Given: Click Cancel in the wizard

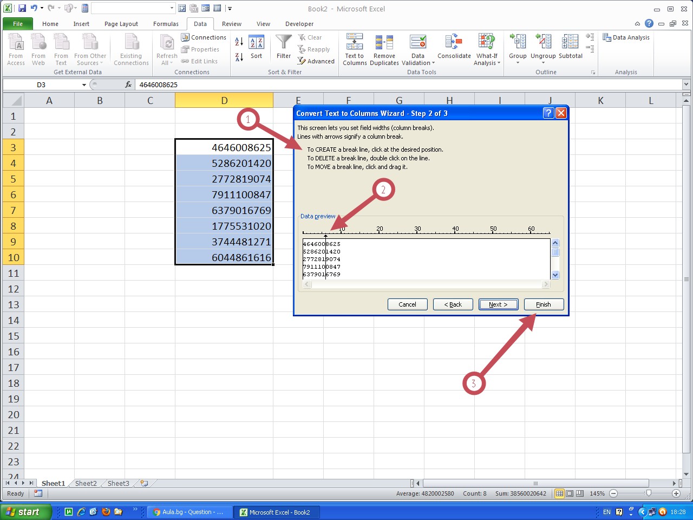Looking at the screenshot, I should 407,304.
